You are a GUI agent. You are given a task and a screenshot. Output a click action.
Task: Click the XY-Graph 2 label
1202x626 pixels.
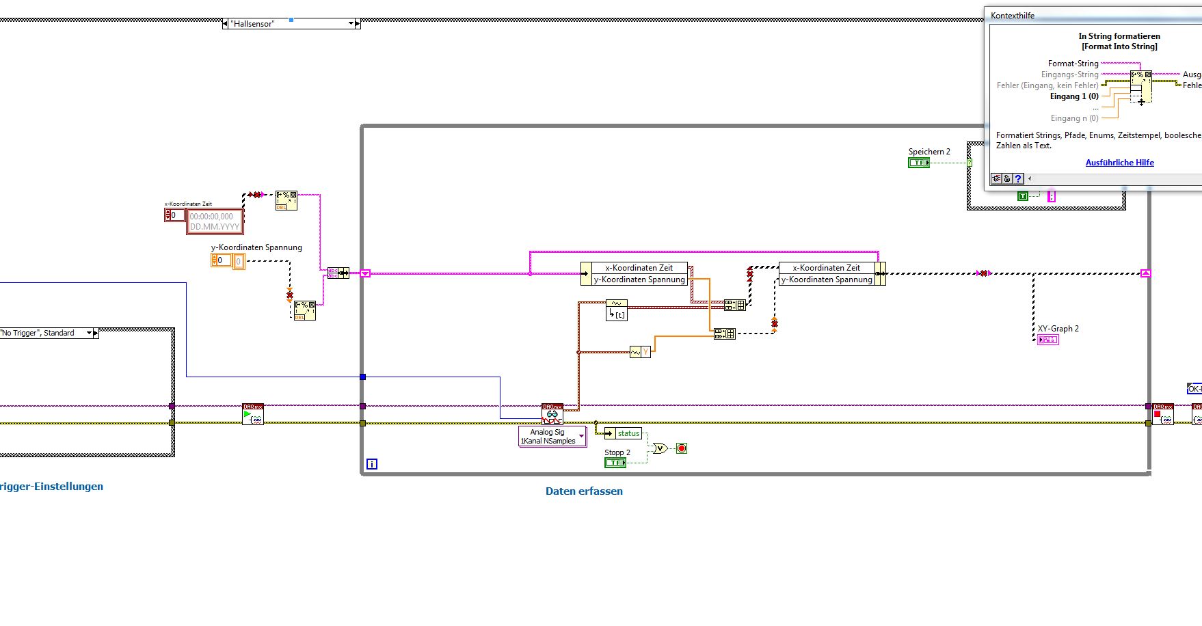pyautogui.click(x=1058, y=329)
